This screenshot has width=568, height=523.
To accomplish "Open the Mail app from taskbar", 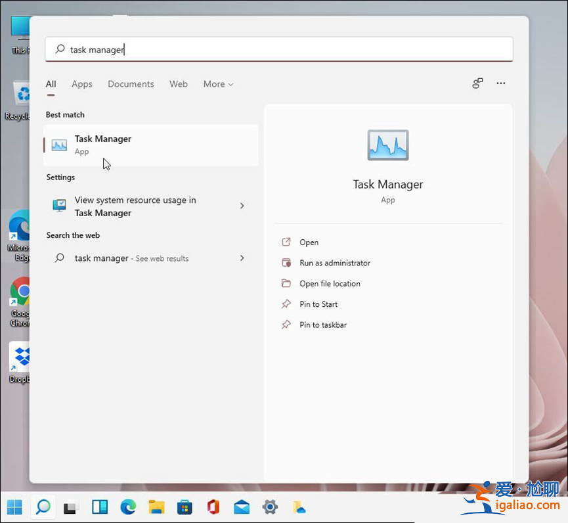I will pos(241,507).
